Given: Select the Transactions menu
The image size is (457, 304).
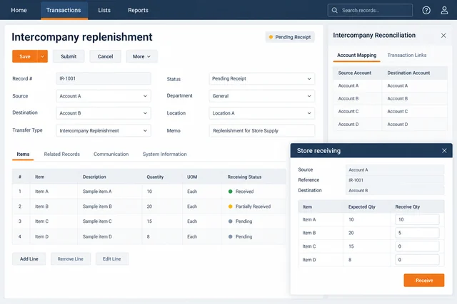Looking at the screenshot, I should point(64,10).
